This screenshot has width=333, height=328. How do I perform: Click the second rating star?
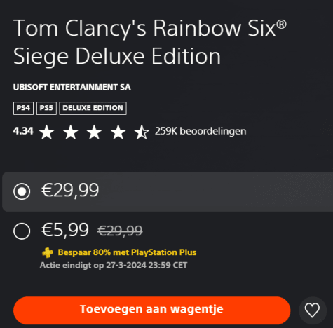[71, 132]
